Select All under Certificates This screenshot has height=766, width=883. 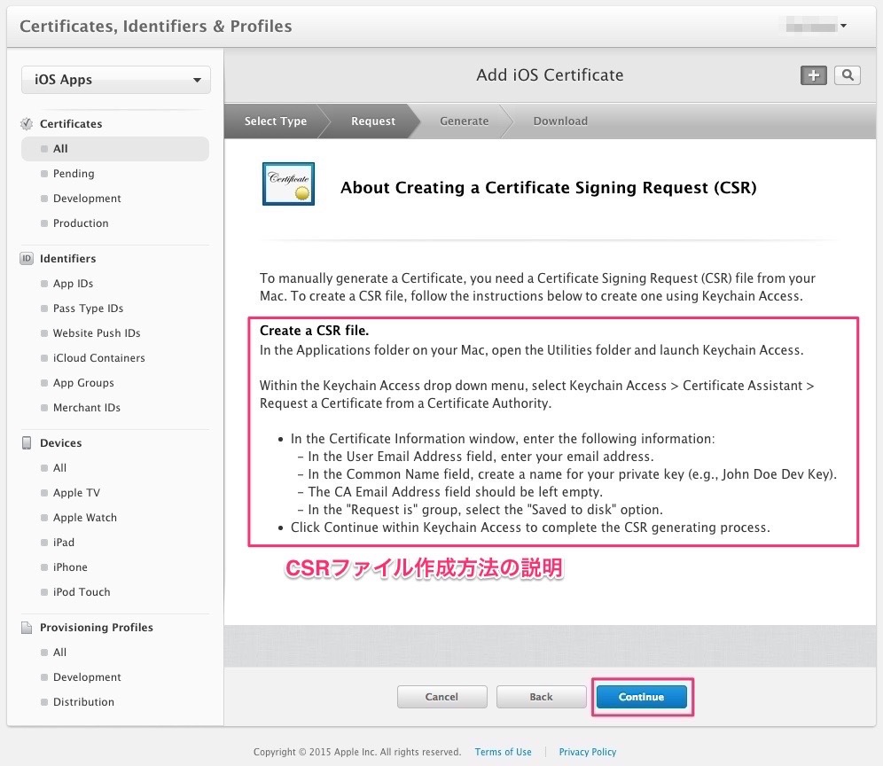(x=115, y=149)
